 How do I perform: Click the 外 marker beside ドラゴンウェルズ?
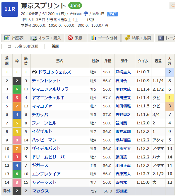click(35, 72)
